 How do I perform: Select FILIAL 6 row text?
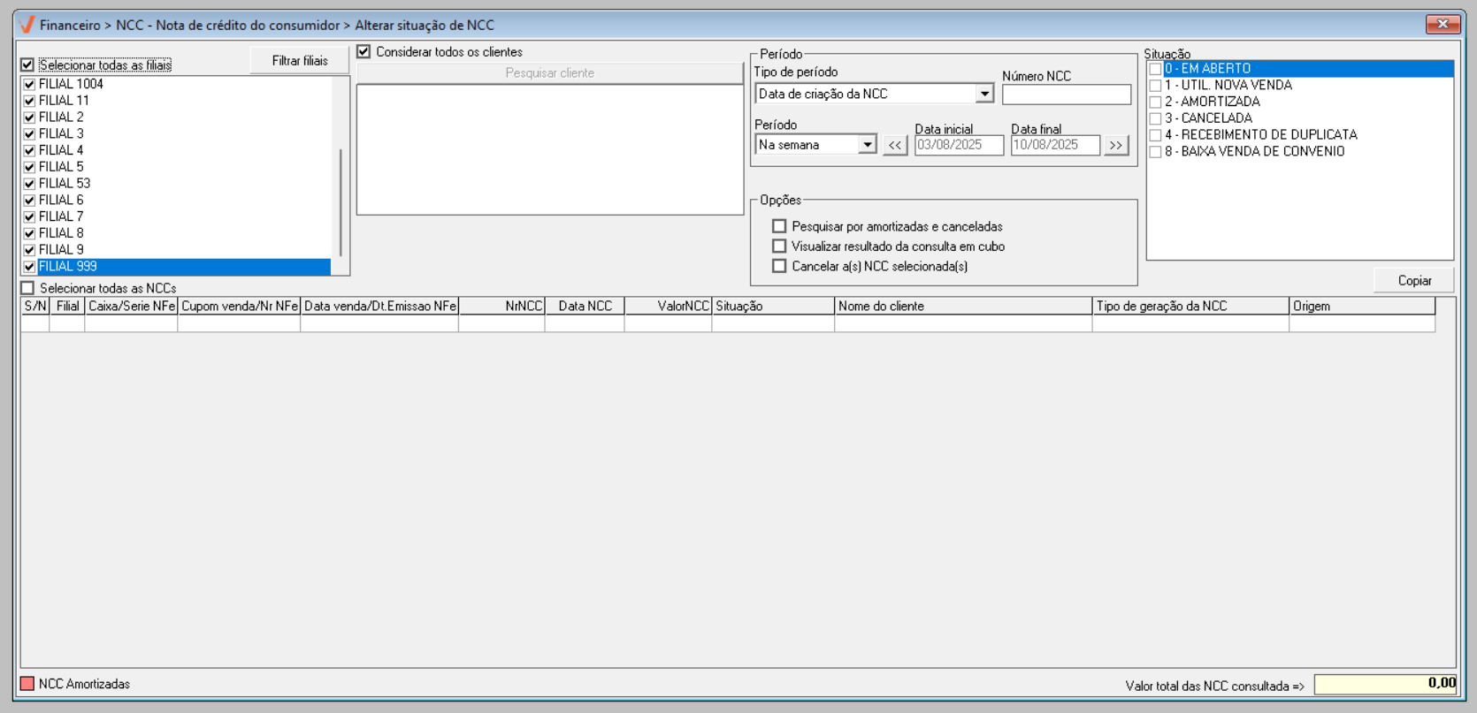(61, 200)
